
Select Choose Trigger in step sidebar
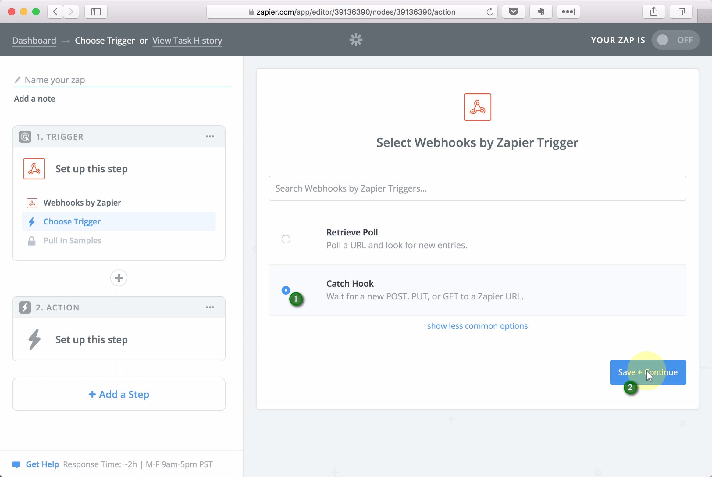pyautogui.click(x=72, y=221)
